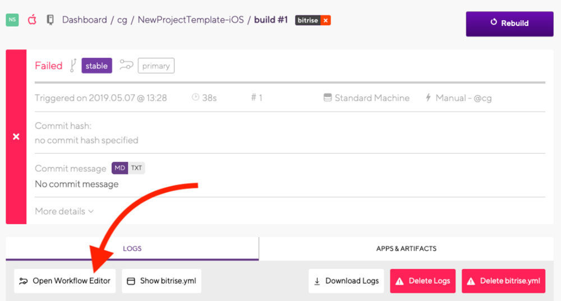Image resolution: width=561 pixels, height=301 pixels.
Task: Click the Download Logs button
Action: tap(346, 281)
